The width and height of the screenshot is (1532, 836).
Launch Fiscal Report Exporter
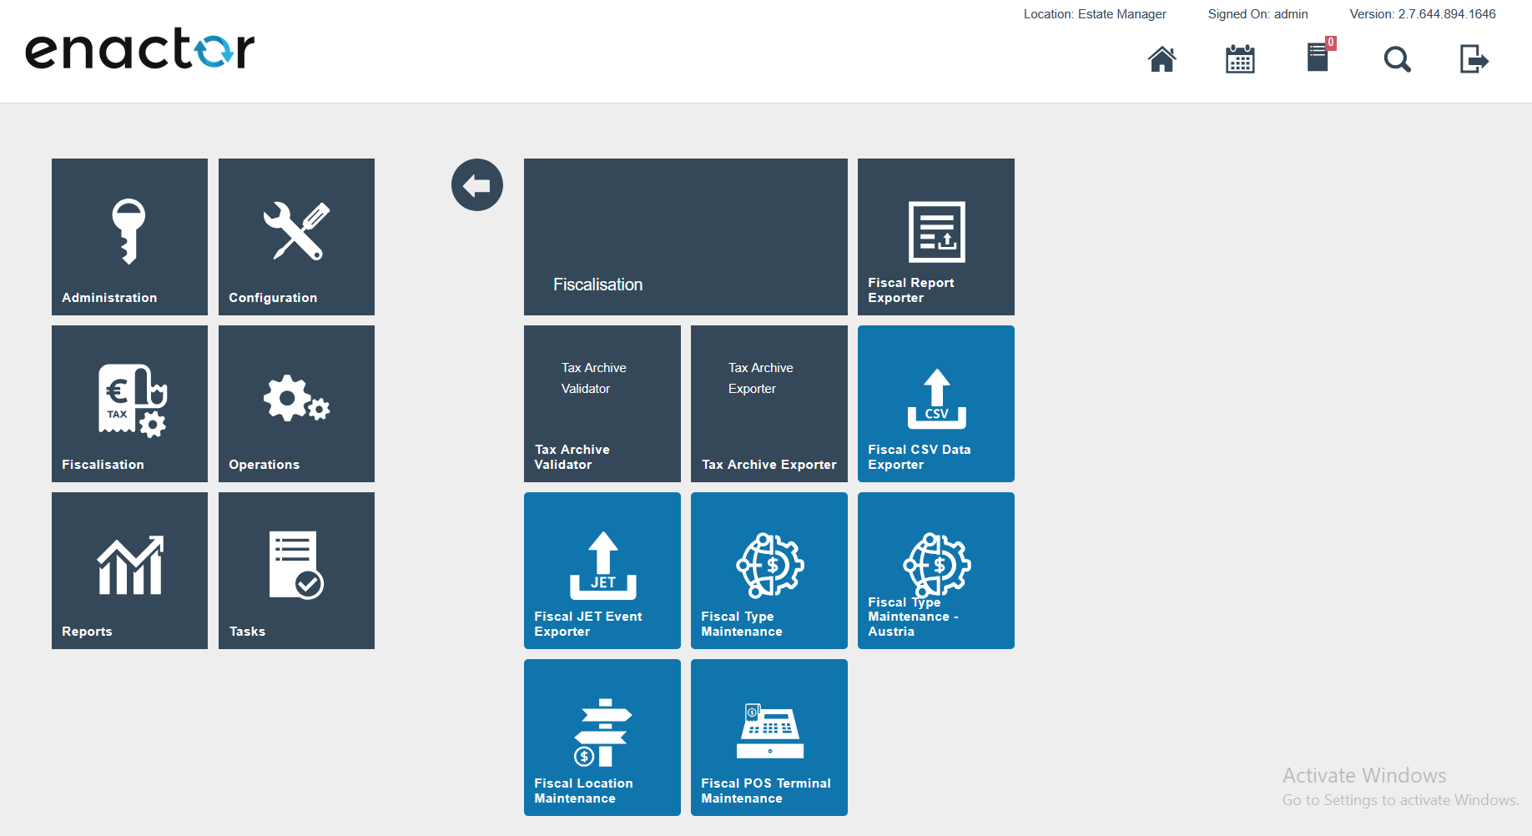[x=936, y=237]
